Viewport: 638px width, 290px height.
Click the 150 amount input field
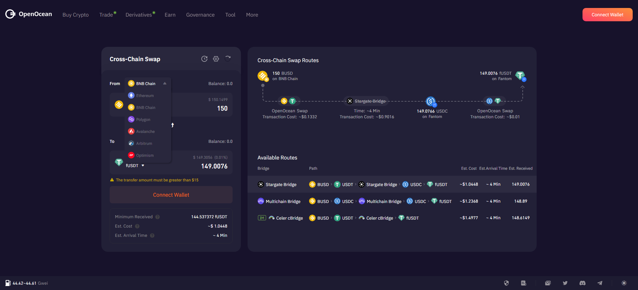[x=213, y=108]
